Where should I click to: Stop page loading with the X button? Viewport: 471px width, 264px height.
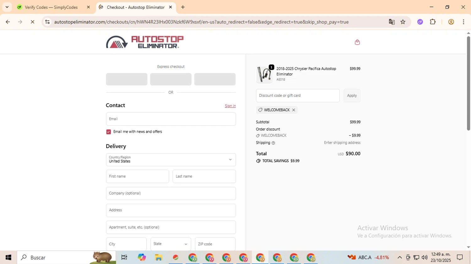coord(32,22)
